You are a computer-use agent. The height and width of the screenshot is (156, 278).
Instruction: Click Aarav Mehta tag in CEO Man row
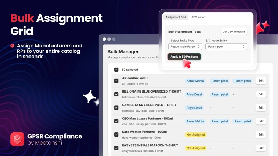(x=195, y=121)
